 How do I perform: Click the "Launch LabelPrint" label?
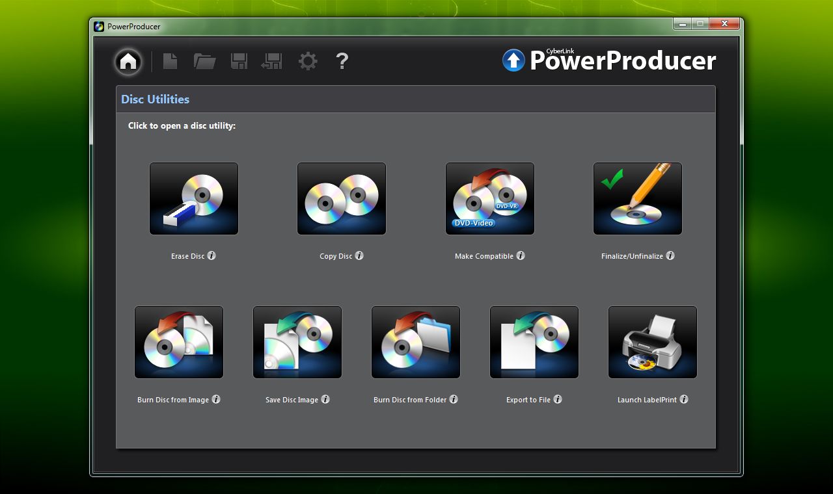coord(647,400)
